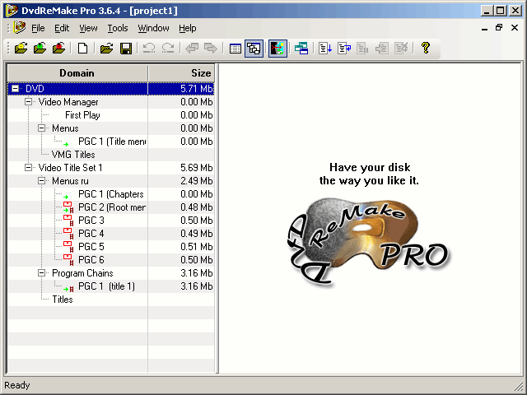Select the Titles item under Video Title Set 1
This screenshot has height=395, width=527.
[63, 300]
